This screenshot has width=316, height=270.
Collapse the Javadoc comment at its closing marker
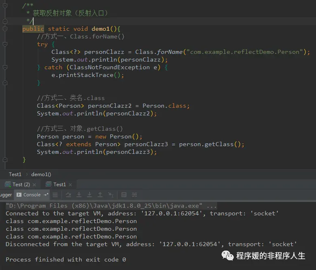point(5,21)
